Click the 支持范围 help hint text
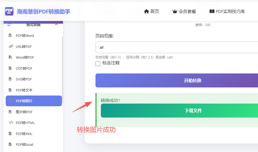258x152 pixels. pyautogui.click(x=134, y=57)
